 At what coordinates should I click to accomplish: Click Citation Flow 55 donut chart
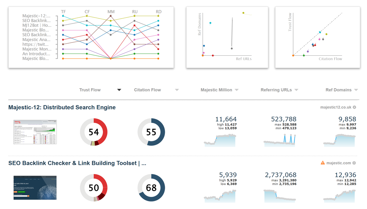[x=151, y=132]
